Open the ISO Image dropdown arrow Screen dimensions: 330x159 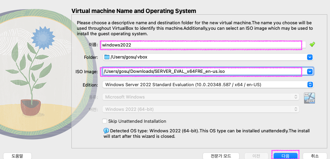[x=310, y=71]
